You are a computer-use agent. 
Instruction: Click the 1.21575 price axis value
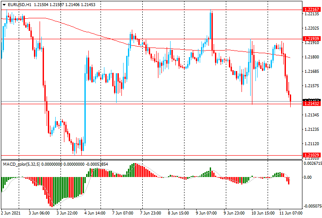312,86
